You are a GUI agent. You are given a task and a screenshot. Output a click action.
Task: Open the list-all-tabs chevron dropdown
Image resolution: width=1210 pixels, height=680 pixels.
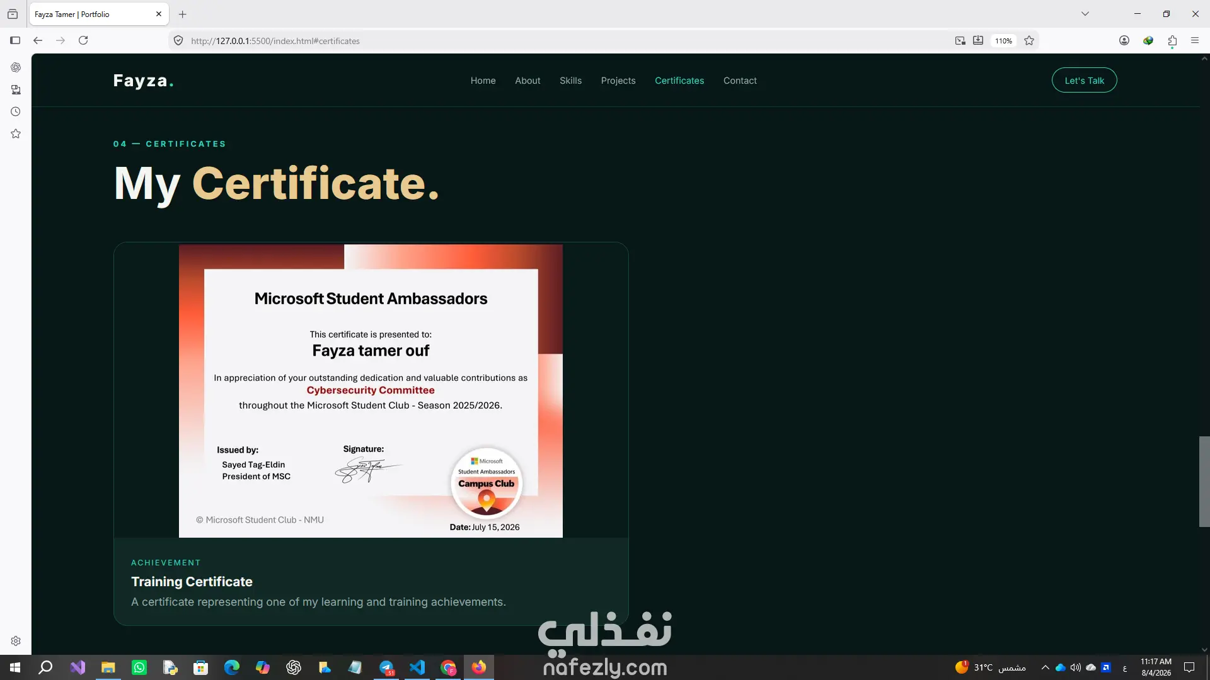[x=1085, y=14]
